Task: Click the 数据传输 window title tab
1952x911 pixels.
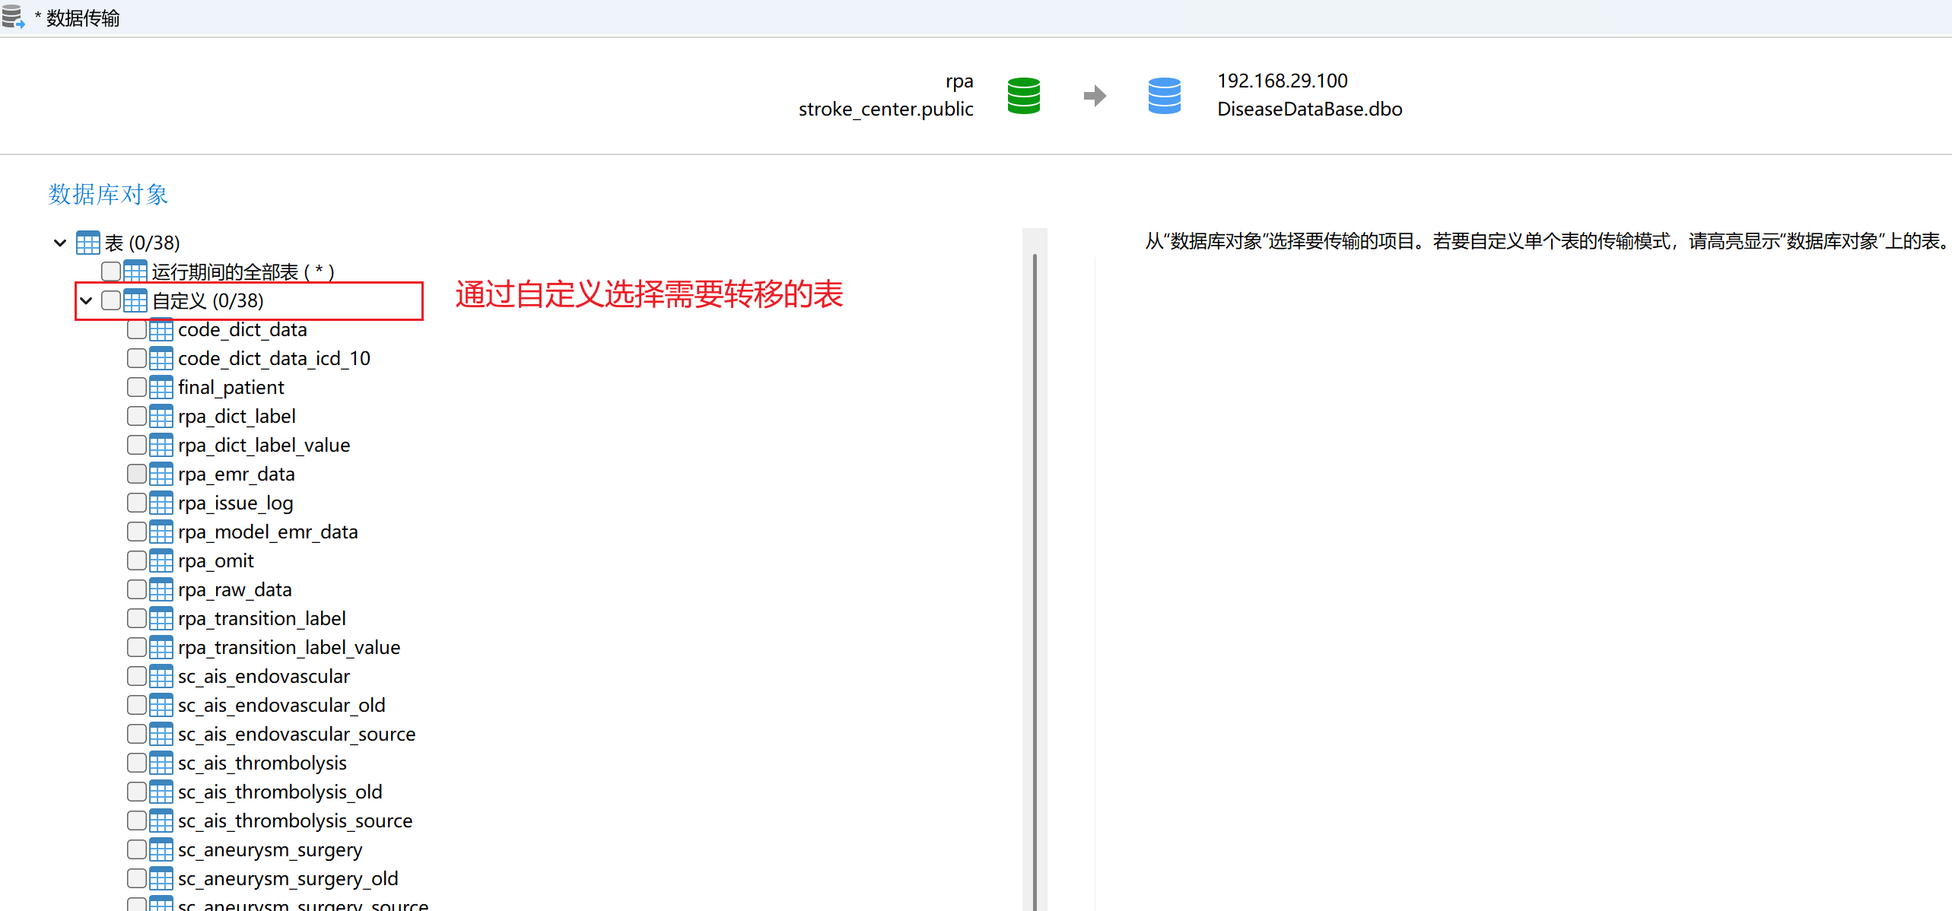Action: tap(83, 18)
